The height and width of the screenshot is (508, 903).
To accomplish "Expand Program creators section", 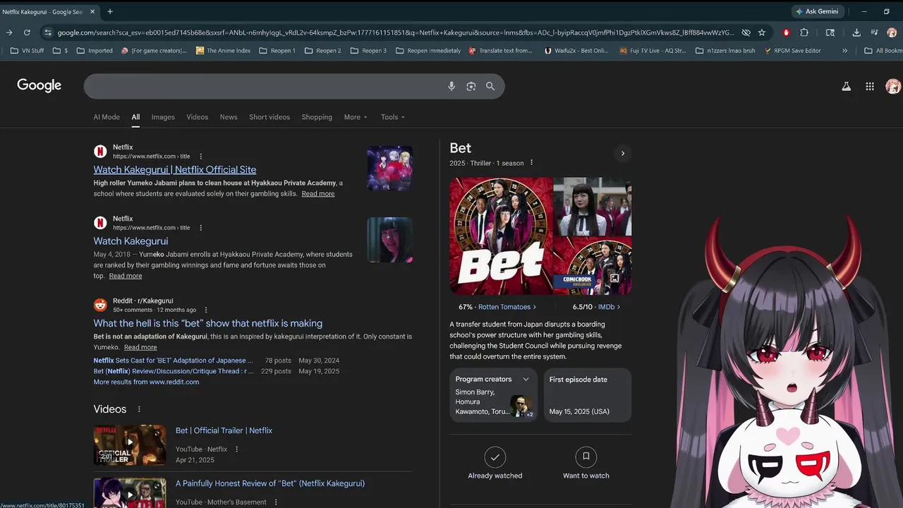I will [526, 380].
